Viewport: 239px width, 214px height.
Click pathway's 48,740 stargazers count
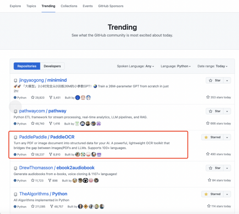[38, 124]
